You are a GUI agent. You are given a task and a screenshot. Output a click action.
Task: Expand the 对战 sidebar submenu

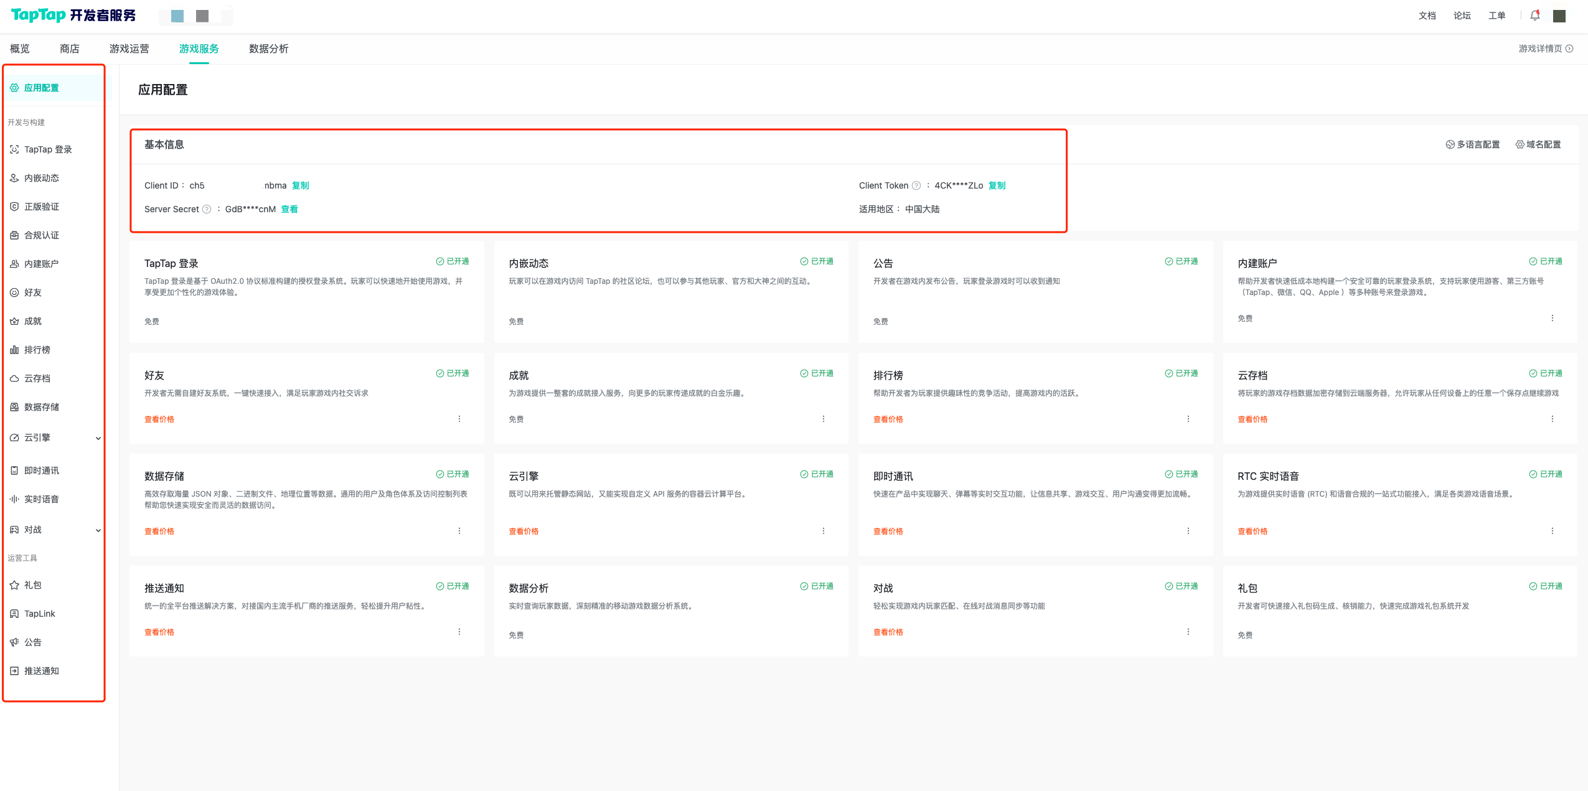tap(98, 530)
